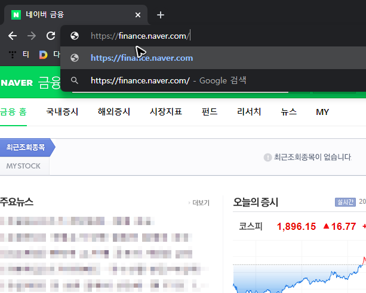Click the 16.77 change value
Viewport: 366px width, 293px height.
[343, 226]
